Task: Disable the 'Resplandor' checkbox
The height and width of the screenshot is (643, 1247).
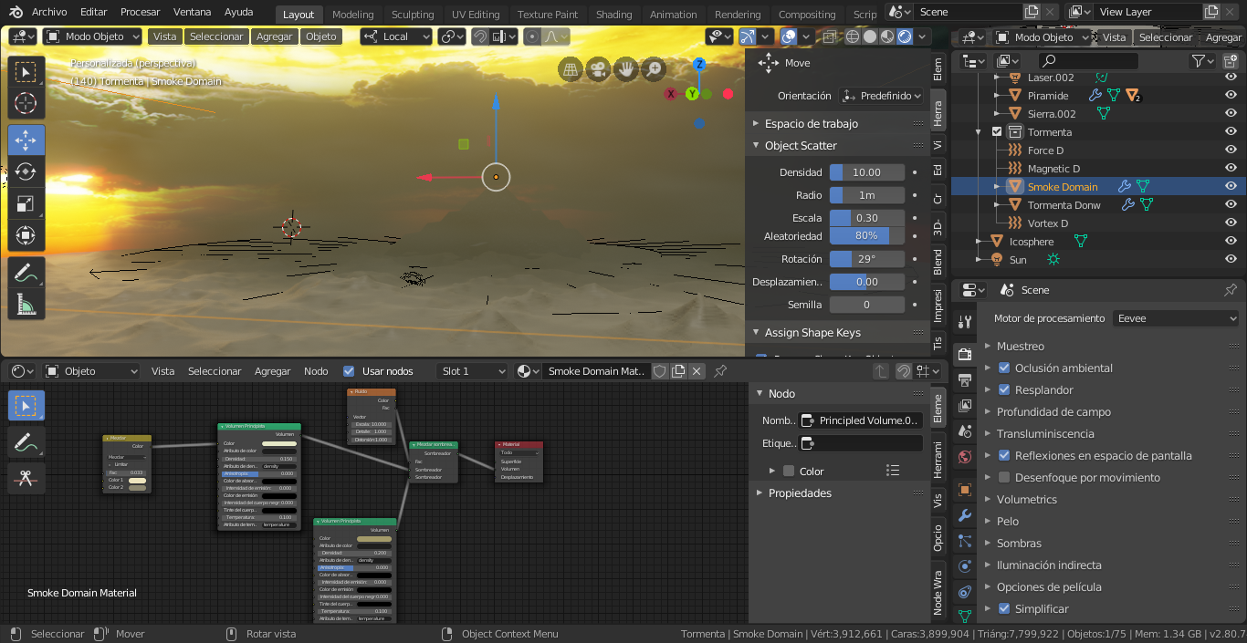Action: 1004,389
